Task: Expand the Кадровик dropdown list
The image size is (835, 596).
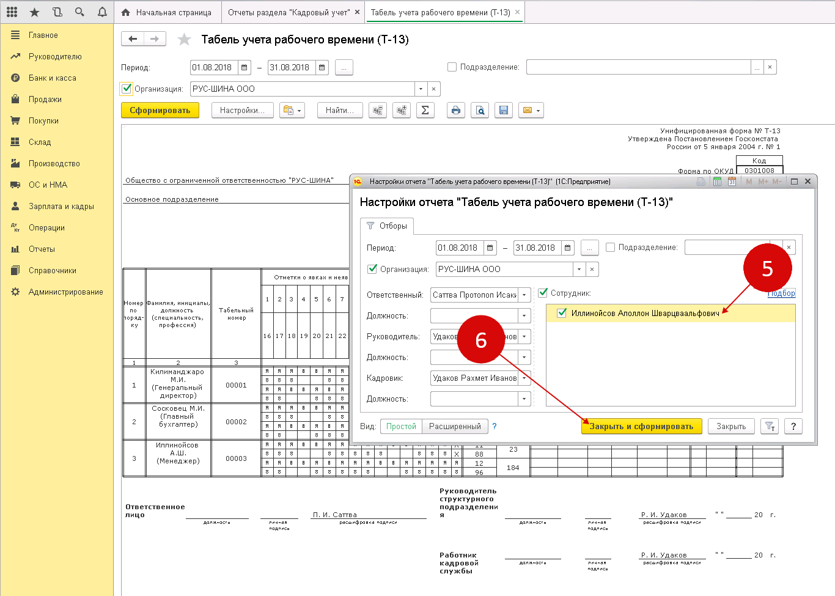Action: pos(524,378)
